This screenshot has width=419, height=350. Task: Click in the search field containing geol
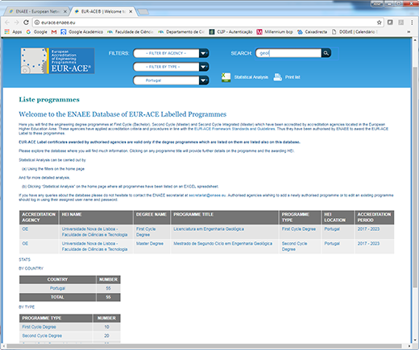click(288, 53)
